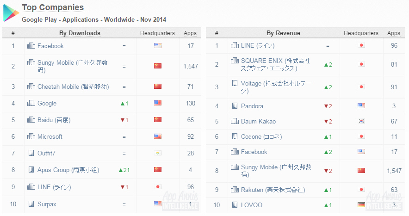Click the US flag in the Surpax row
The image size is (409, 216).
coord(158,204)
